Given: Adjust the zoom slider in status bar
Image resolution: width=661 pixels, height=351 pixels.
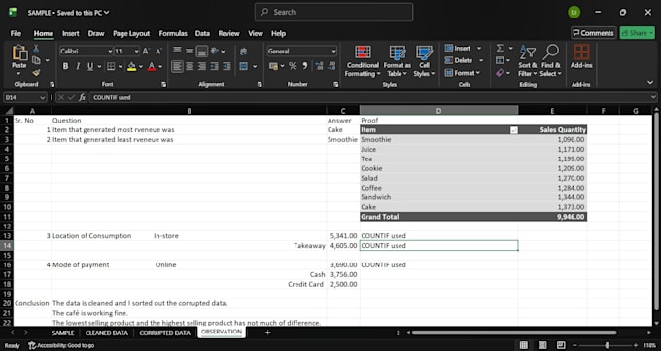Looking at the screenshot, I should 607,345.
